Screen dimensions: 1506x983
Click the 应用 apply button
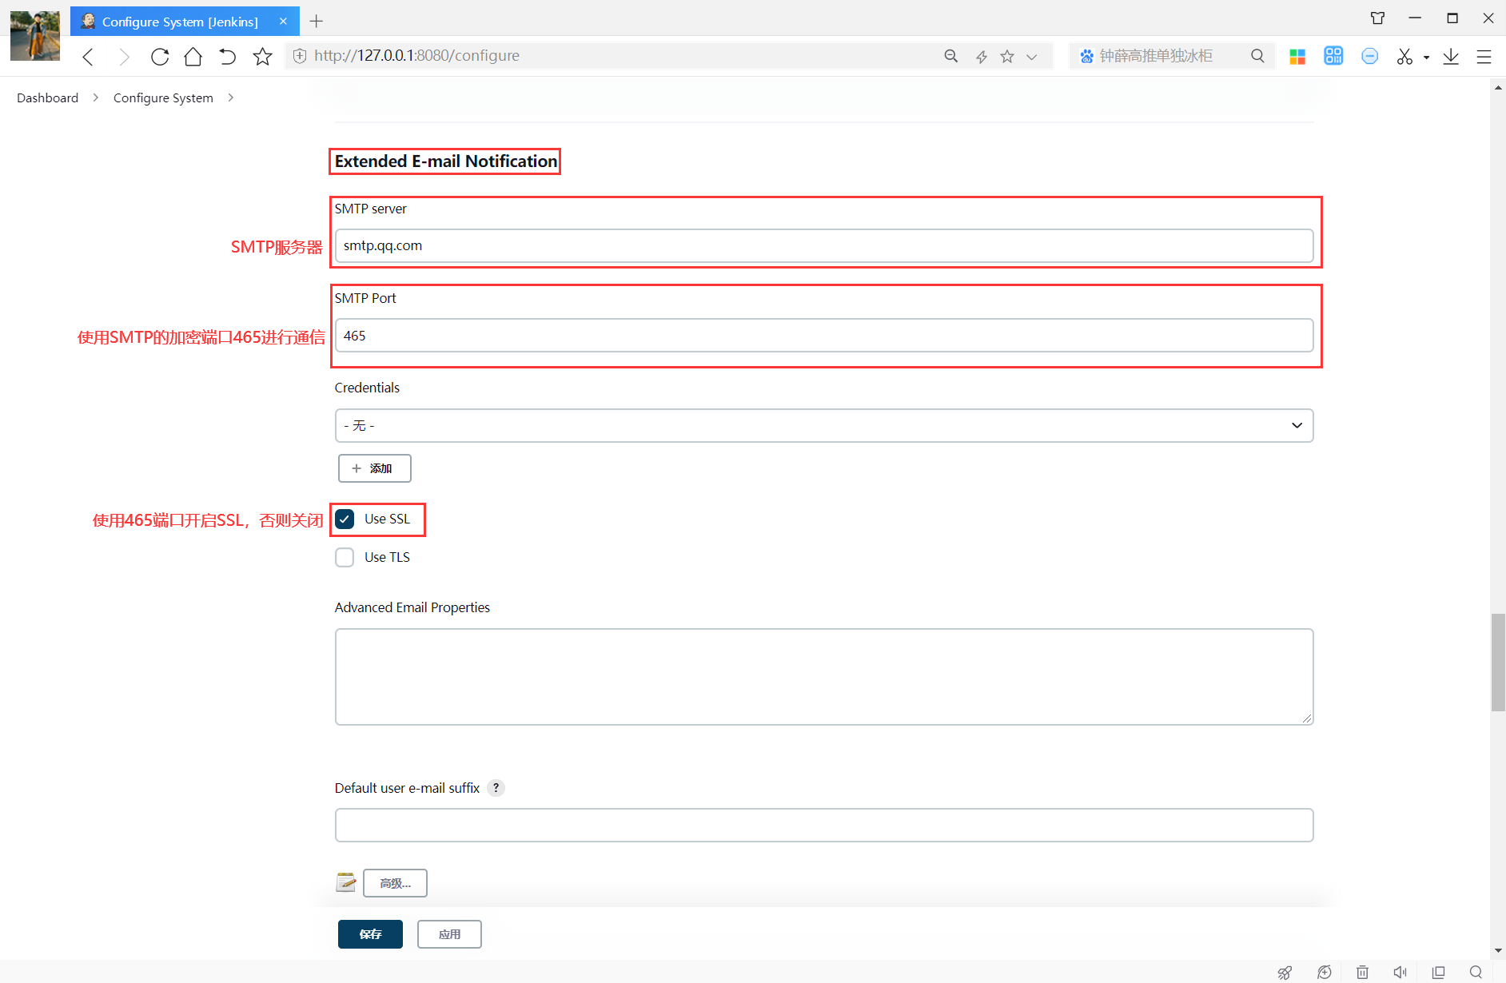[449, 934]
